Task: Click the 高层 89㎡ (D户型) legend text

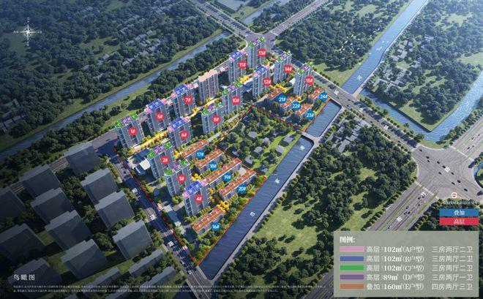Action: pos(395,277)
